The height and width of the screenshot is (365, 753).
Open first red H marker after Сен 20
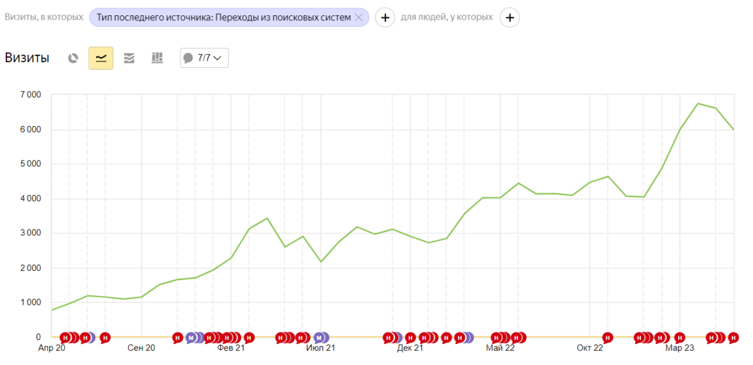(x=177, y=338)
